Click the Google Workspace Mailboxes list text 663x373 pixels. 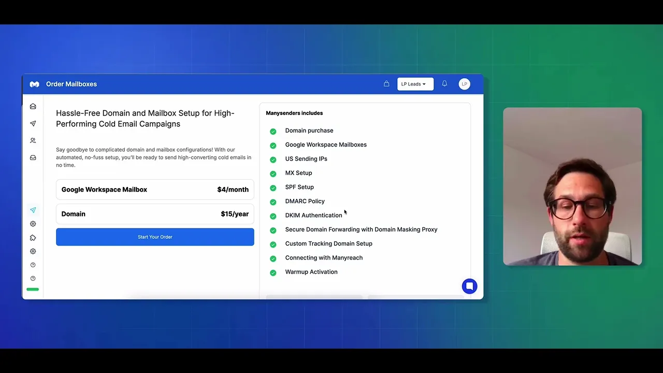[326, 145]
